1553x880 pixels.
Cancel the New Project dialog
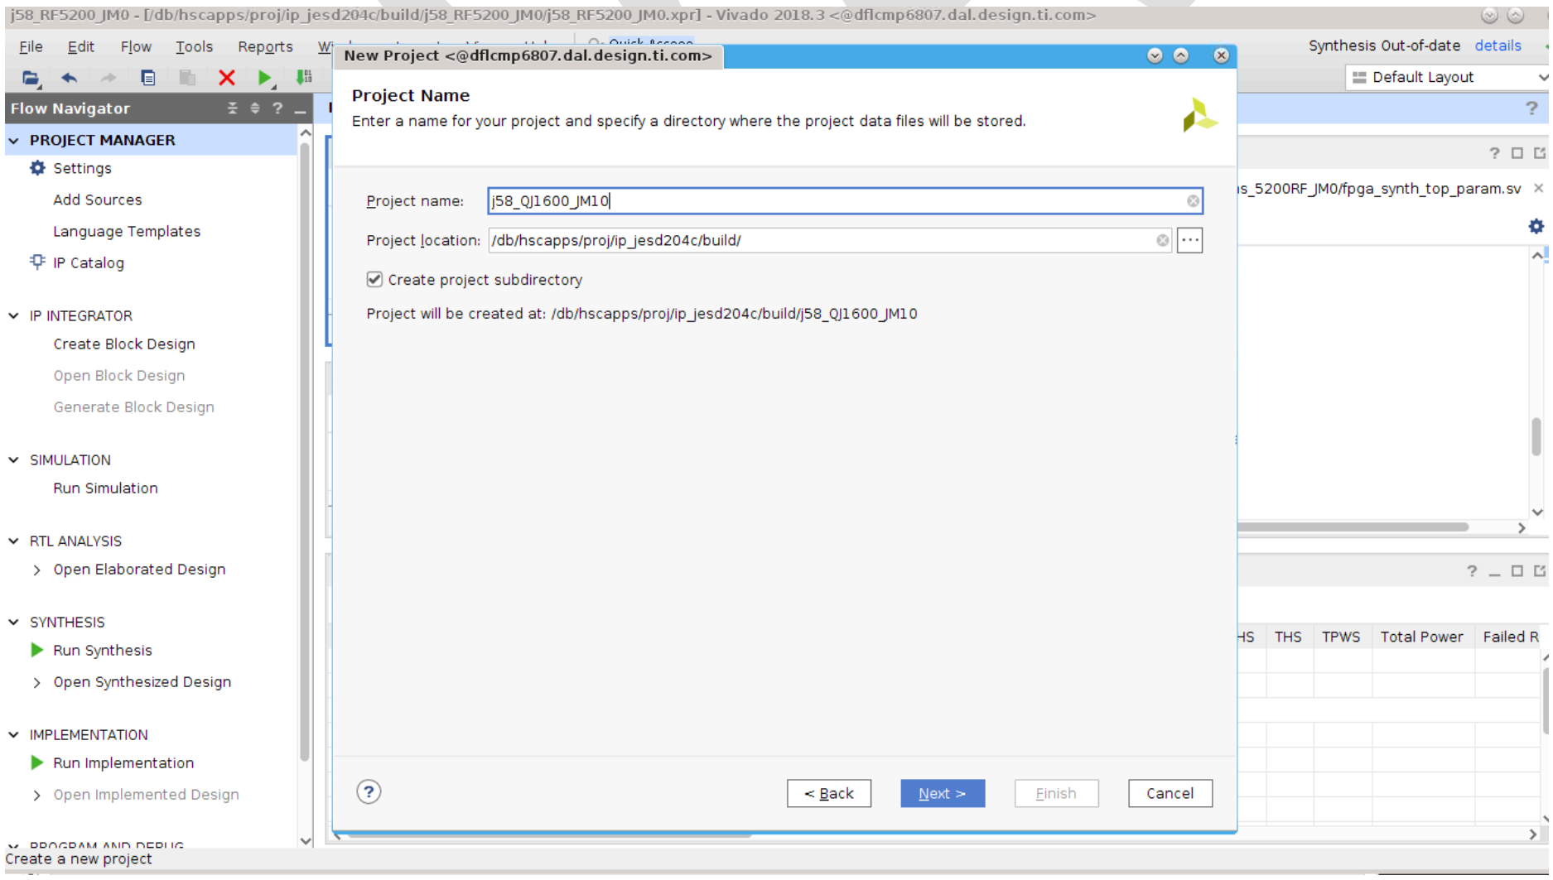(1170, 794)
